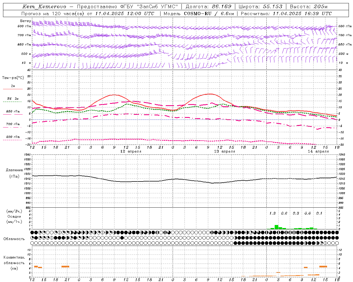Click the '(мм/3ч.)' precipitation unit label
This screenshot has height=282, width=353.
(14, 211)
